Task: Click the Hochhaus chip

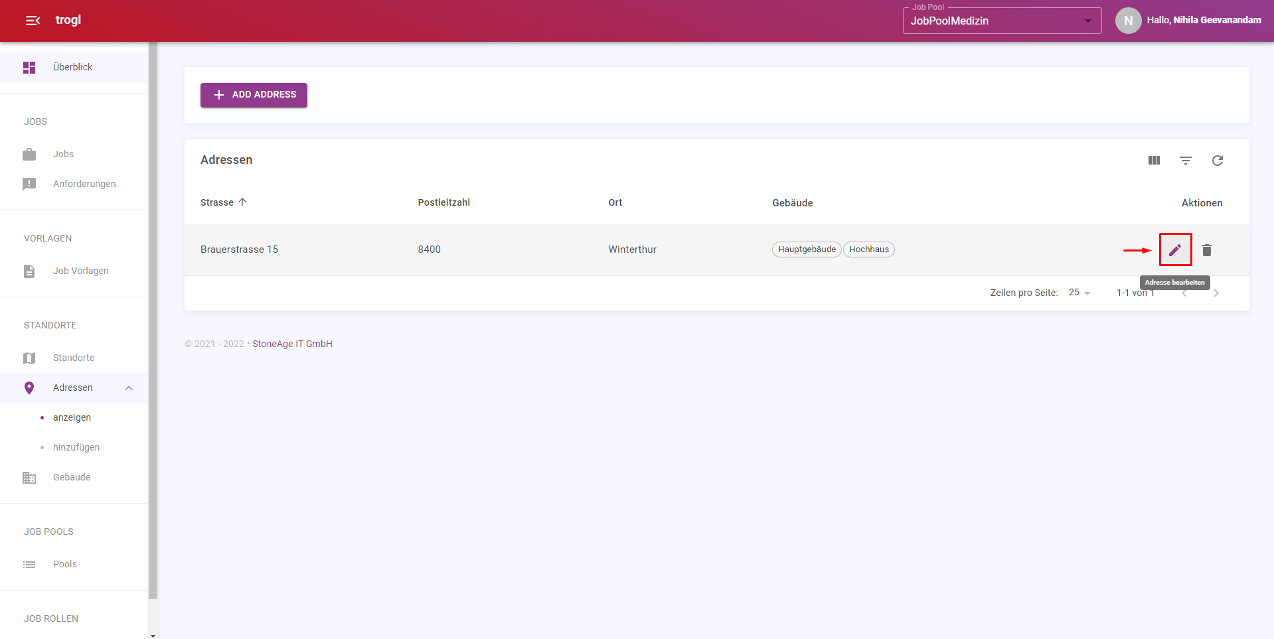Action: tap(869, 249)
